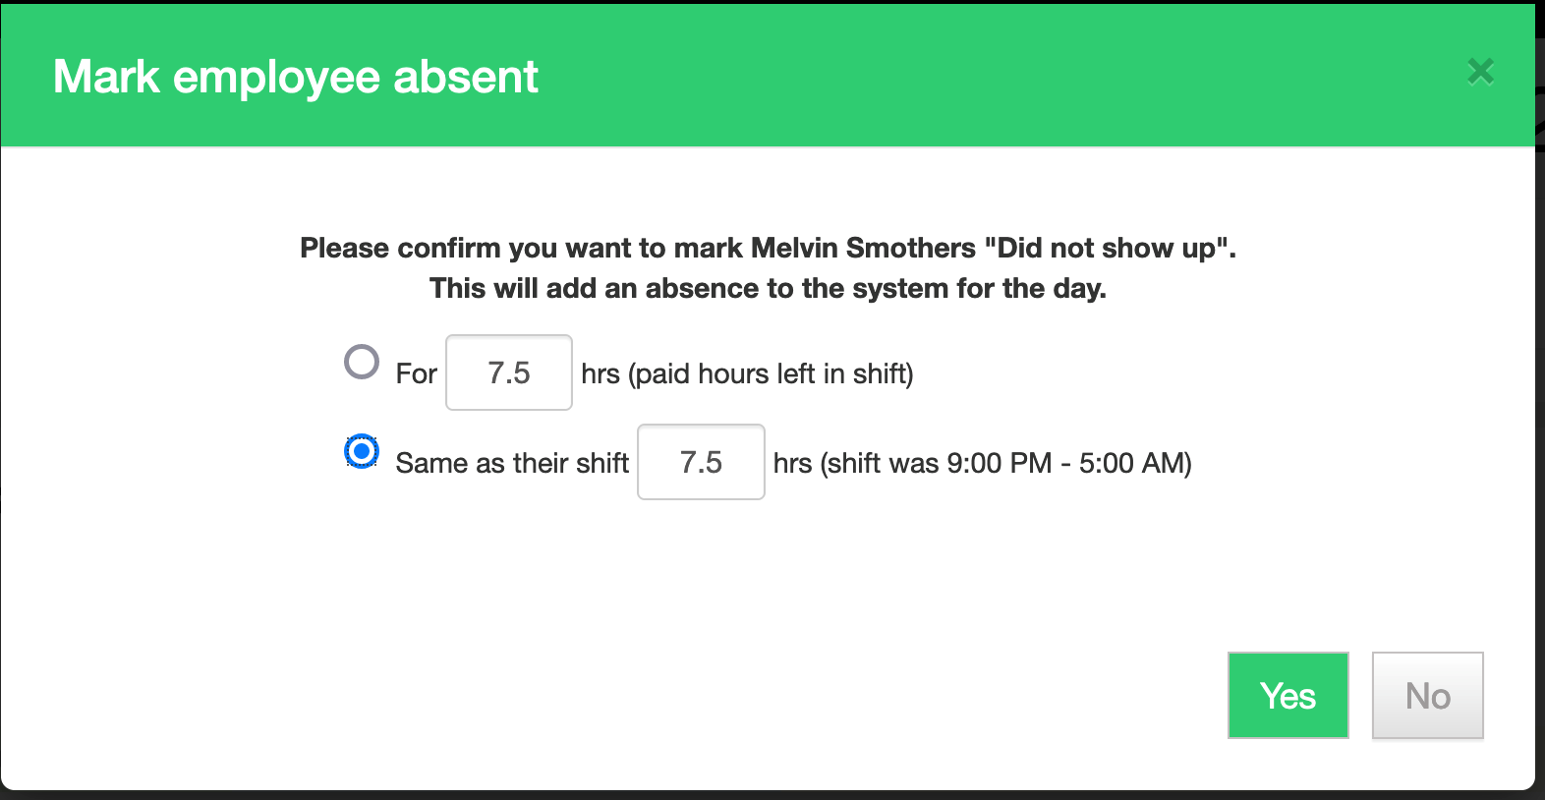Click the hours field beside 'Same as their shift'
The image size is (1545, 800).
701,462
